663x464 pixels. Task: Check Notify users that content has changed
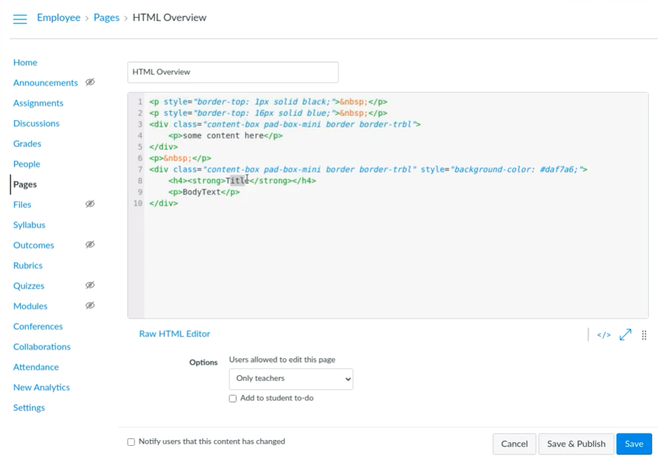coord(131,442)
